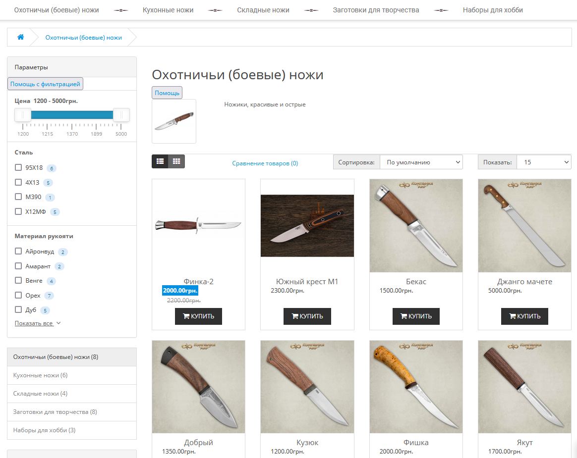
Task: Click the Помощь button below the title
Action: [167, 93]
